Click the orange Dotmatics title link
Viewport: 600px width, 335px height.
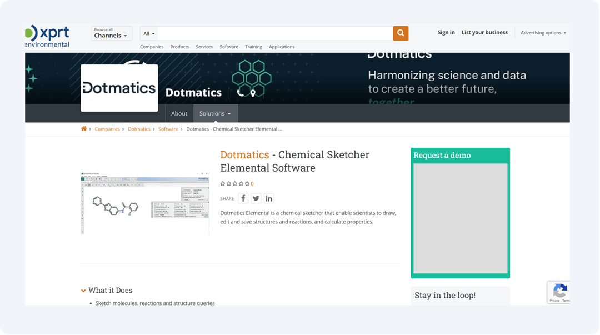tap(244, 154)
